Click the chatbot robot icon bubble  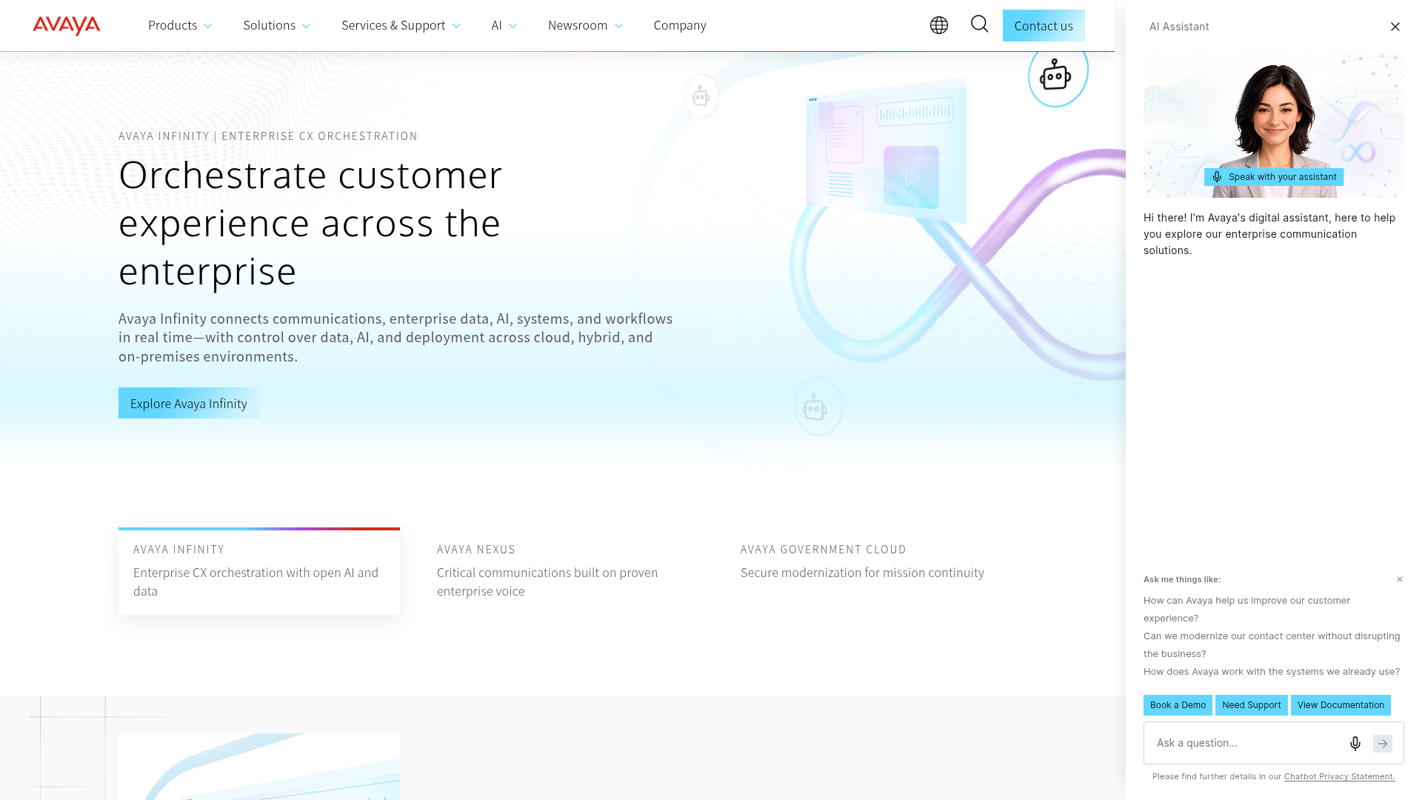[1058, 76]
